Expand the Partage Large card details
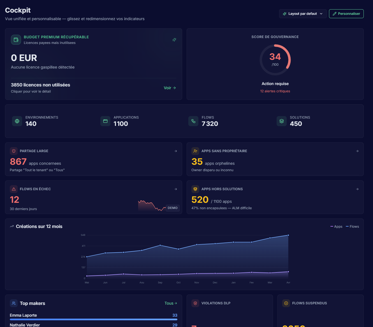Viewport: 373px width, 327px height. pyautogui.click(x=176, y=151)
